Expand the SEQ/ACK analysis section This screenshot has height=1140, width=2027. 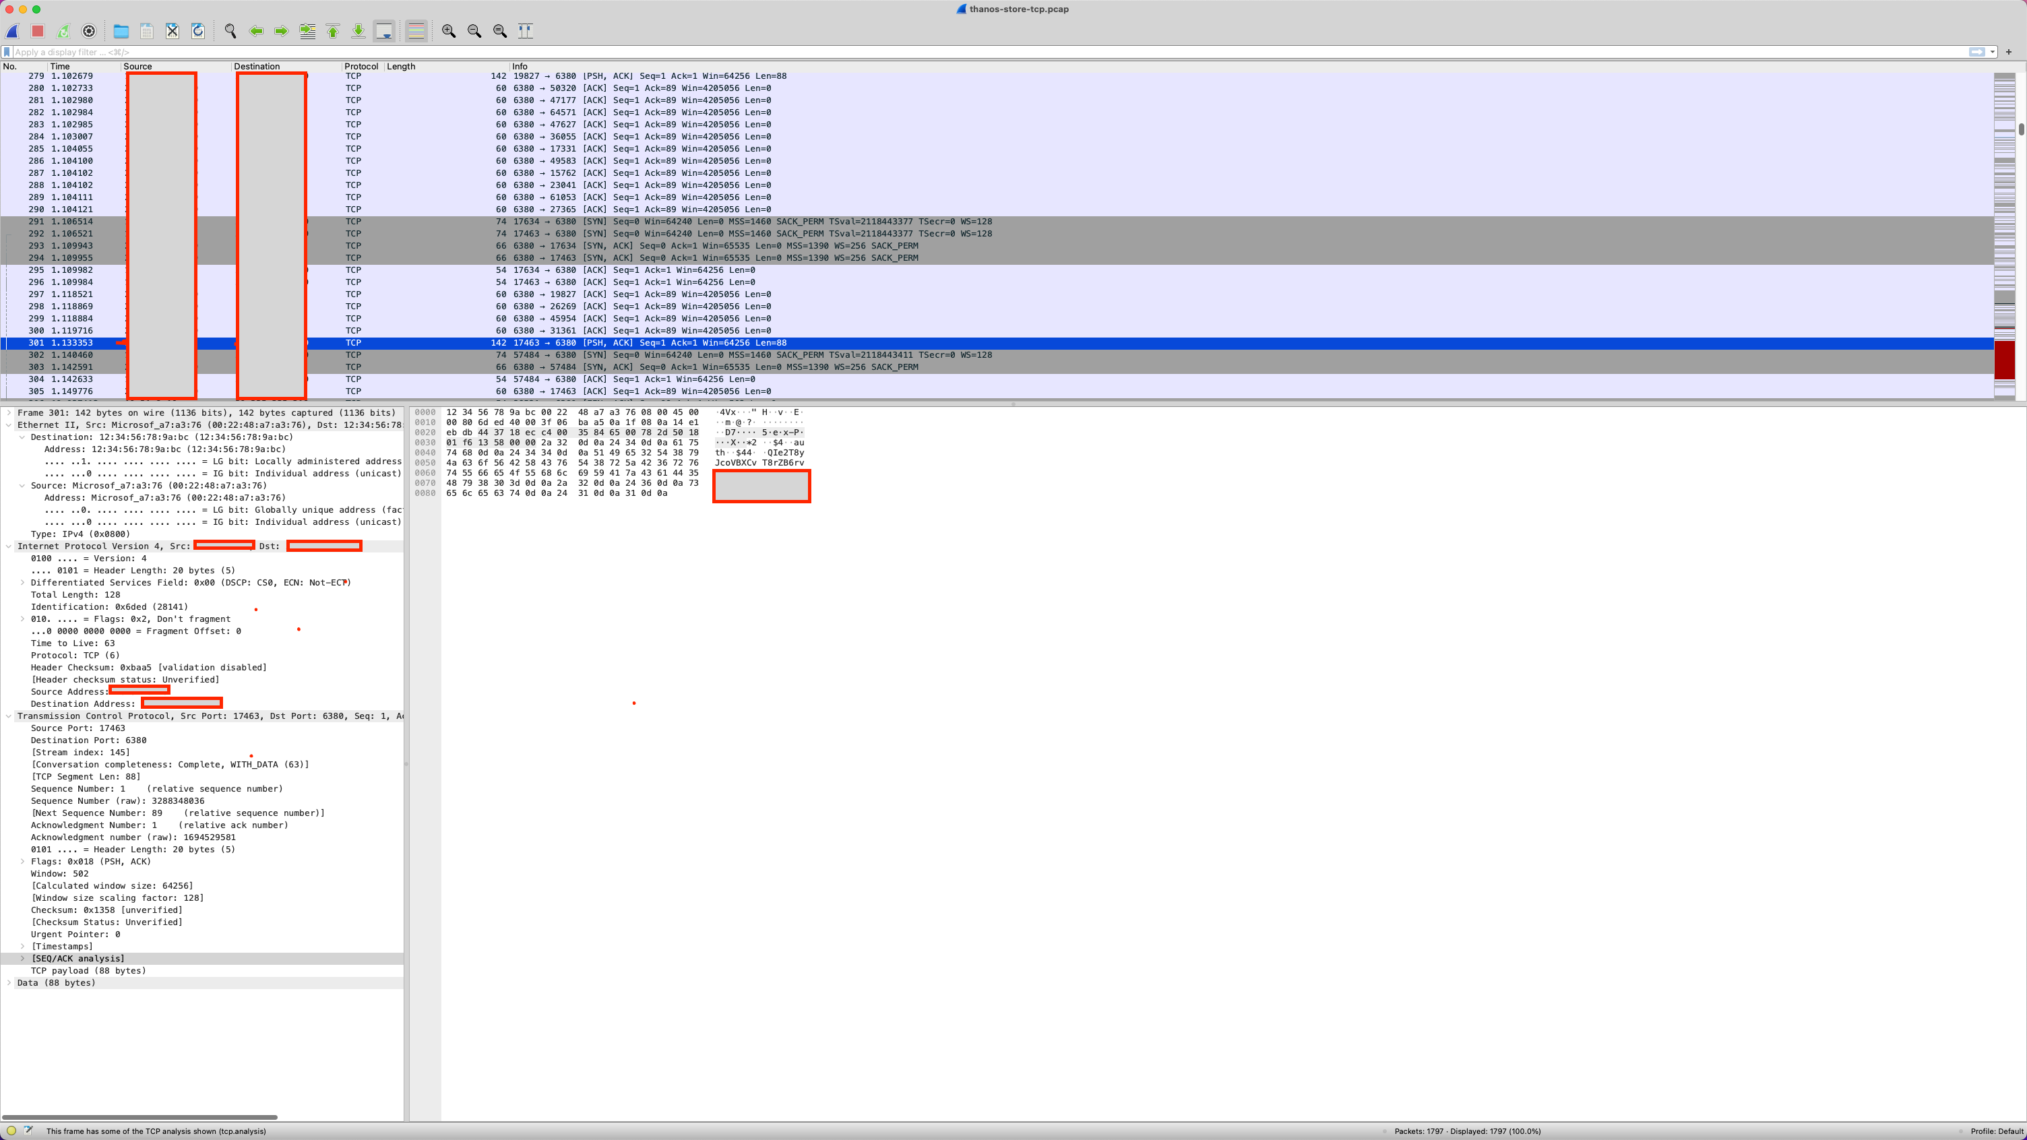tap(22, 958)
